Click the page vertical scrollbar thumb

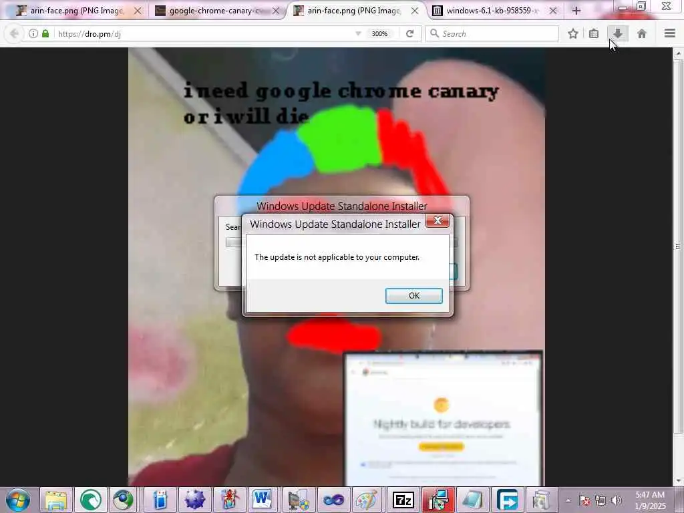pyautogui.click(x=678, y=246)
